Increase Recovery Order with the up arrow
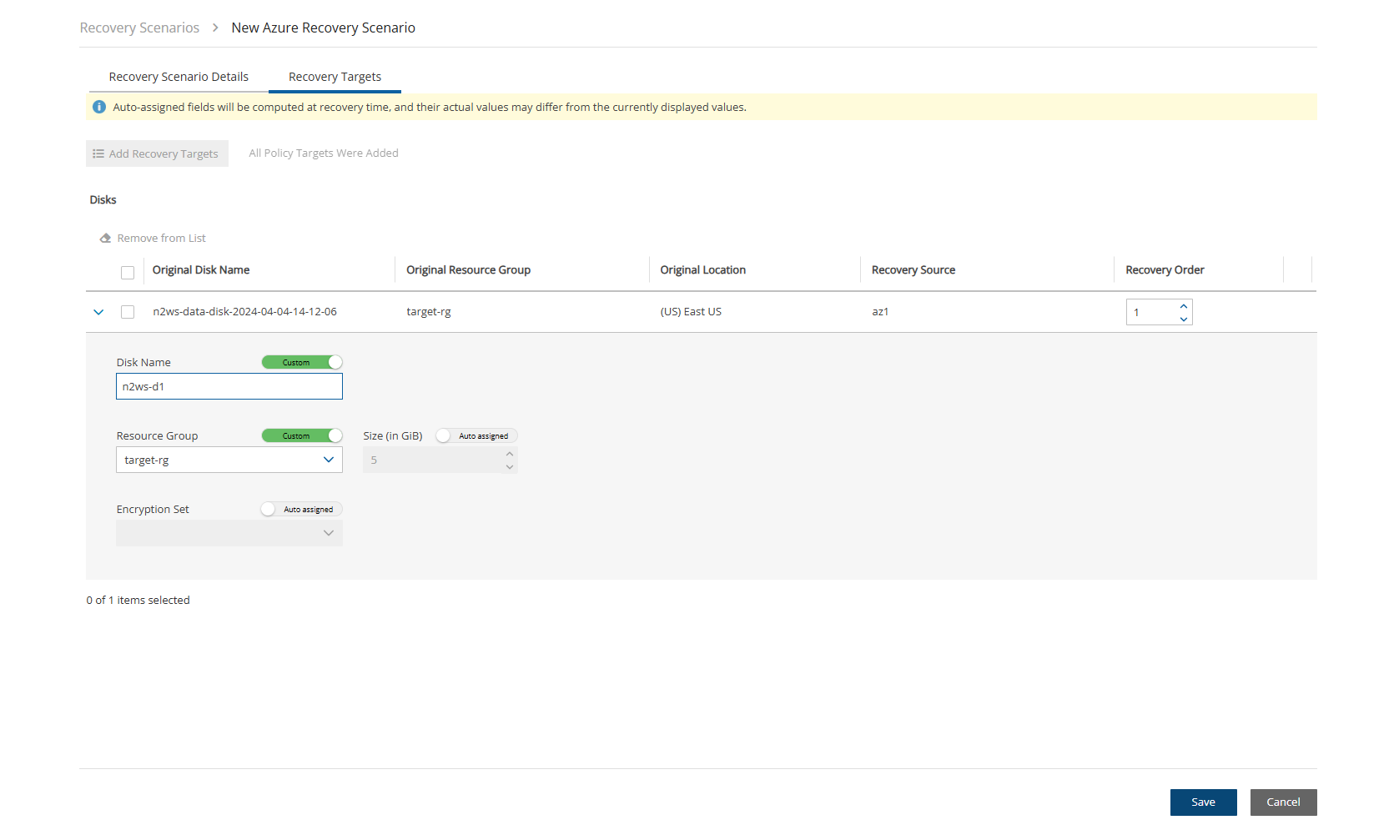 [x=1183, y=306]
